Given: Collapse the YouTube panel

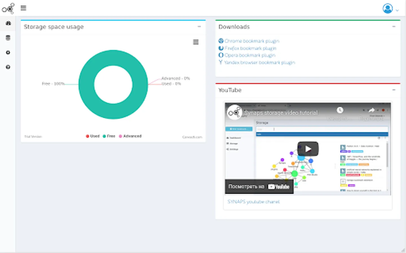Looking at the screenshot, I should point(394,90).
